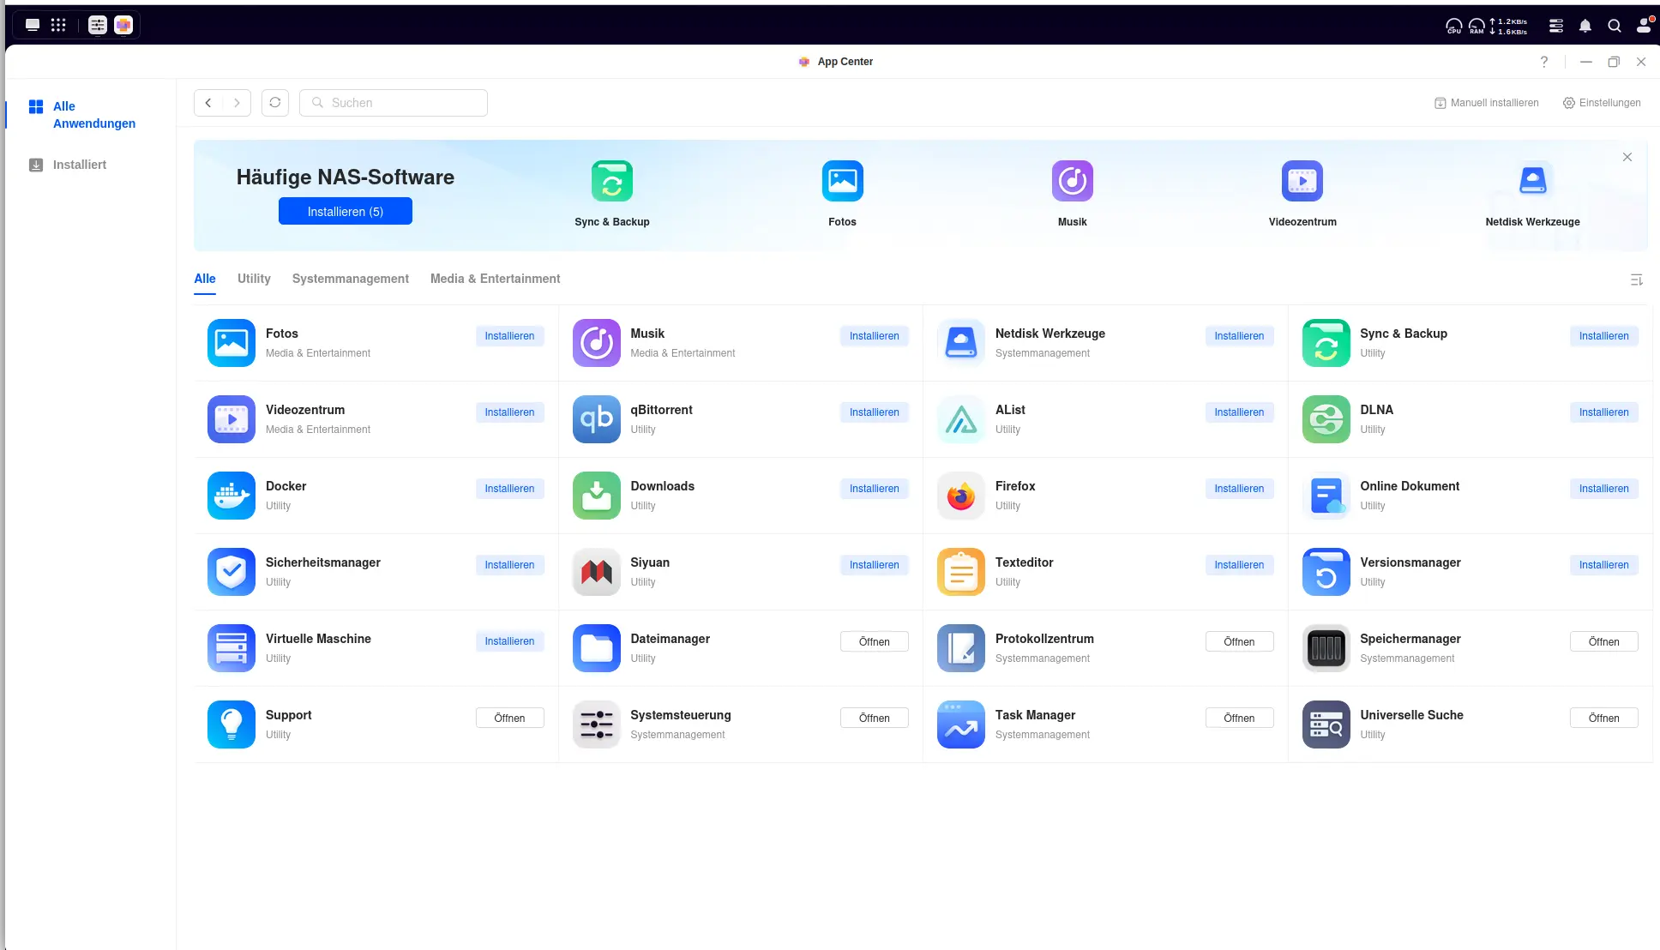This screenshot has width=1660, height=950.
Task: Click the Task Manager app icon
Action: click(960, 725)
